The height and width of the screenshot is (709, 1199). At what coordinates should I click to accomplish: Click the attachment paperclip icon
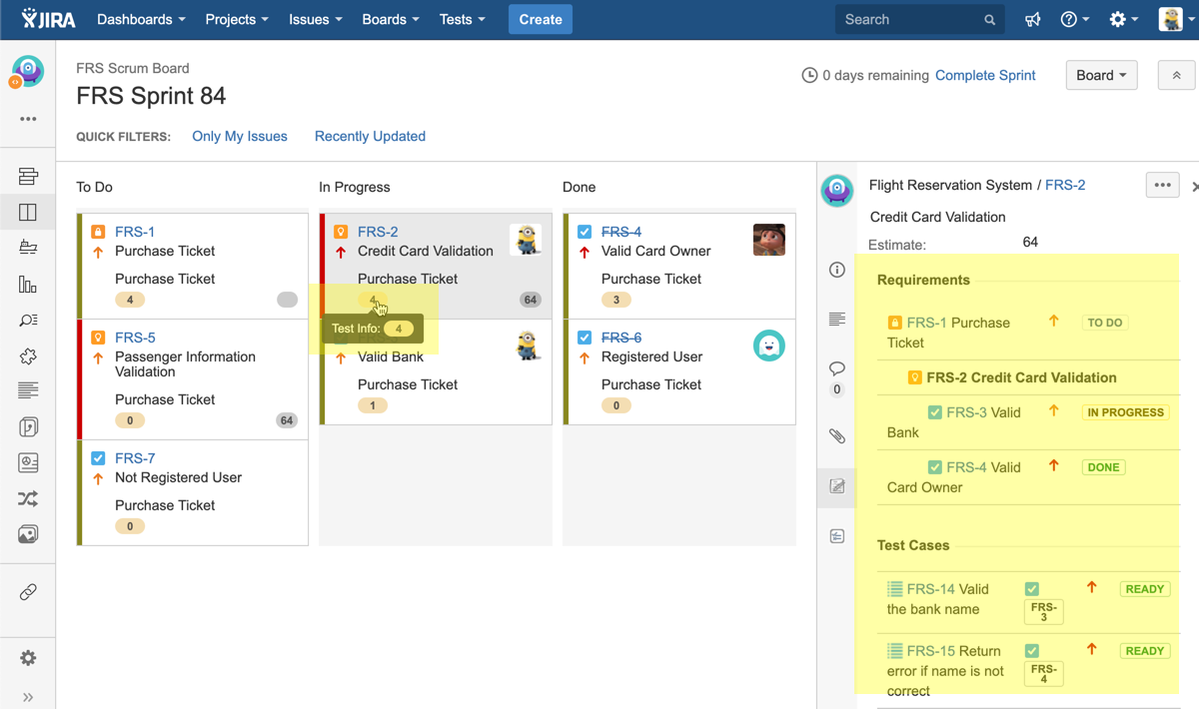pyautogui.click(x=837, y=435)
